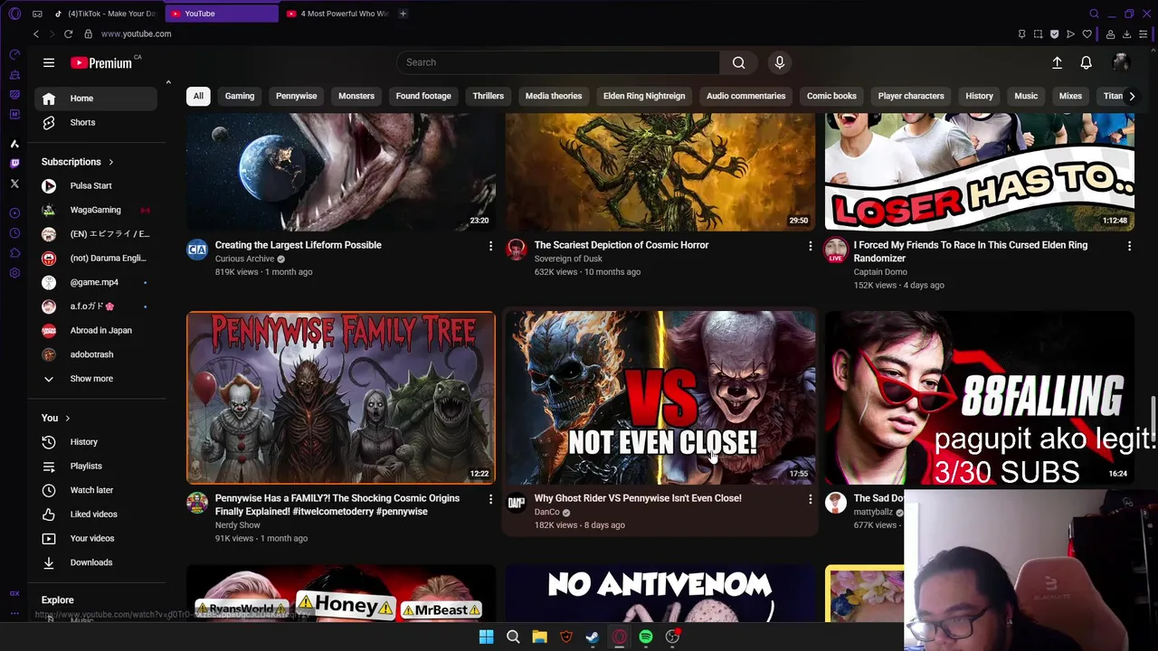The height and width of the screenshot is (651, 1158).
Task: Open X in the Opera sidebar
Action: pyautogui.click(x=14, y=184)
